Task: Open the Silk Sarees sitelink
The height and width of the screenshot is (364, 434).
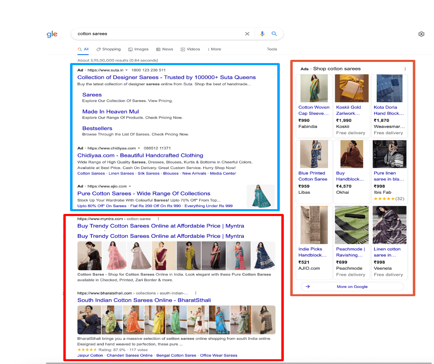Action: 149,174
